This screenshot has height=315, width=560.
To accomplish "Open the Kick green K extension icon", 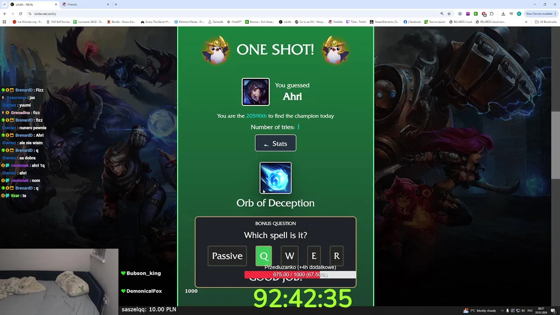I will [x=476, y=14].
